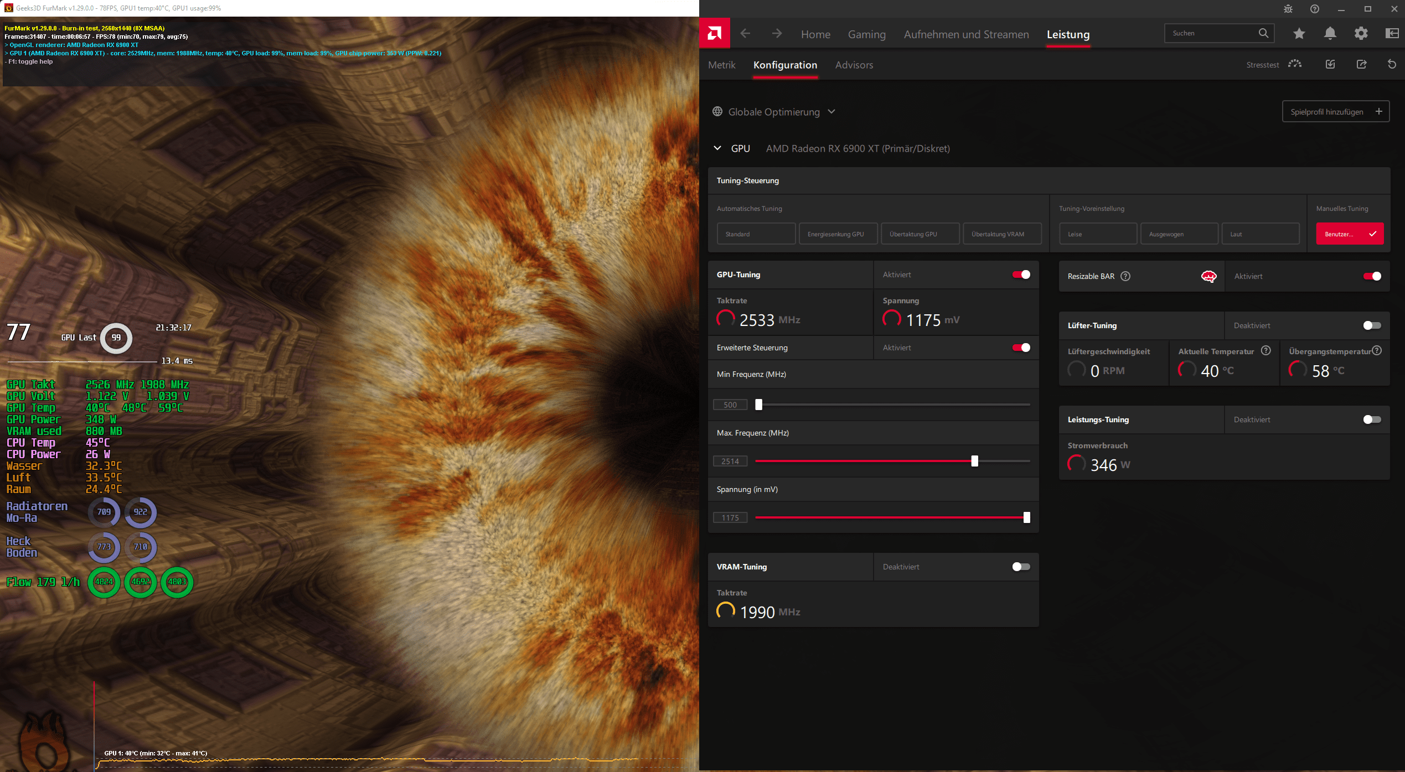
Task: Click the export profile icon
Action: (1361, 64)
